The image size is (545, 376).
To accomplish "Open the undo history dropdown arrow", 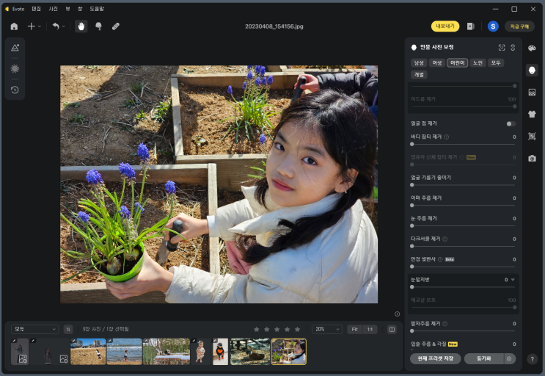I will 64,26.
